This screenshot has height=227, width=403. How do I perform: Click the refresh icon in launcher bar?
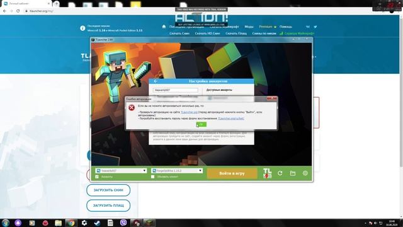point(280,173)
